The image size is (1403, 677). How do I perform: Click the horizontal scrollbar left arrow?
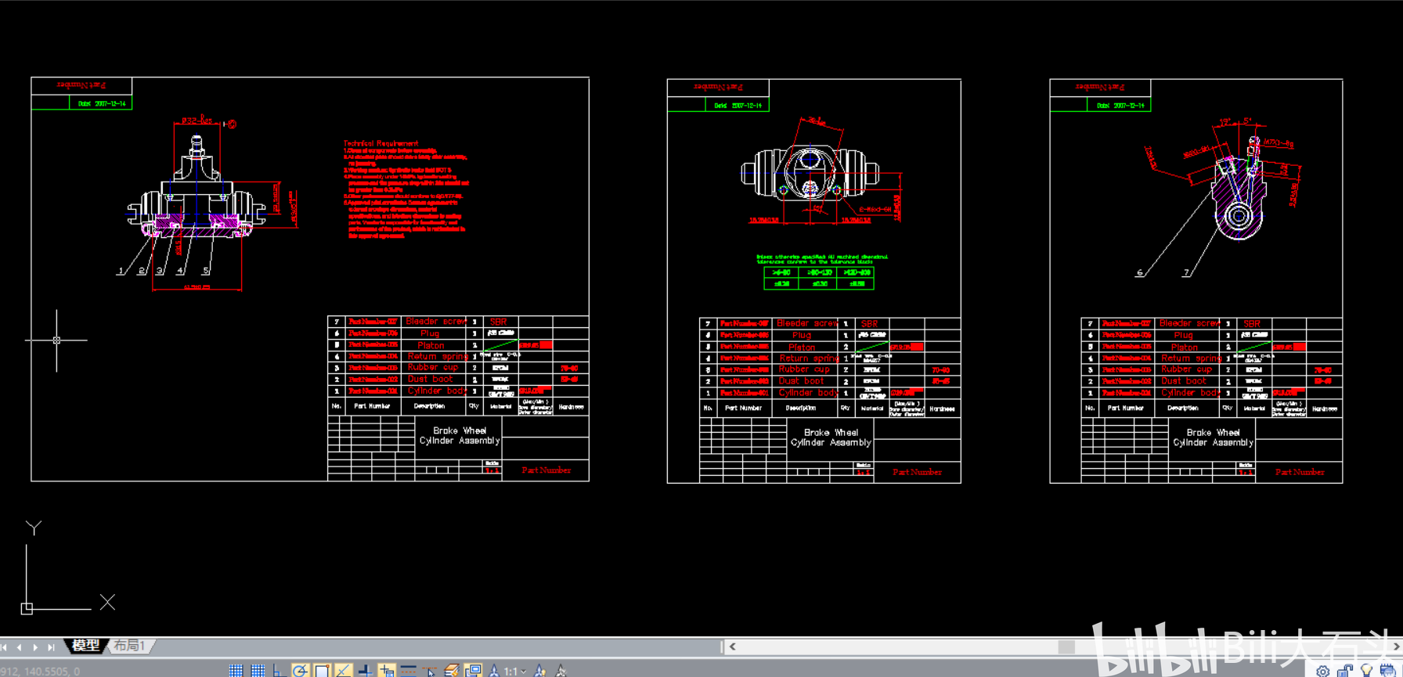click(x=733, y=646)
